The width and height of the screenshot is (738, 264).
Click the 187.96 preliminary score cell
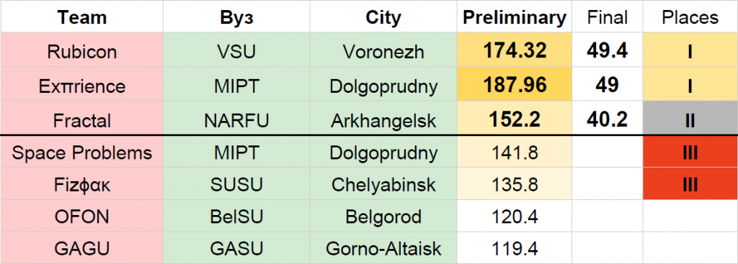tap(515, 84)
